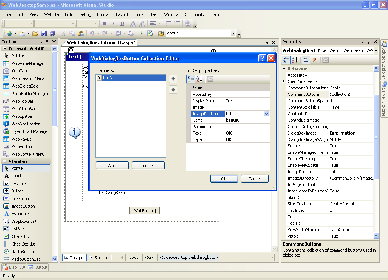Collapse the Behavior category in Properties

283,69
